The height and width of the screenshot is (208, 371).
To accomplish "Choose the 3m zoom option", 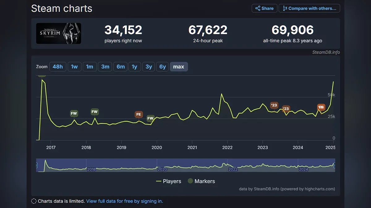I will (x=105, y=67).
